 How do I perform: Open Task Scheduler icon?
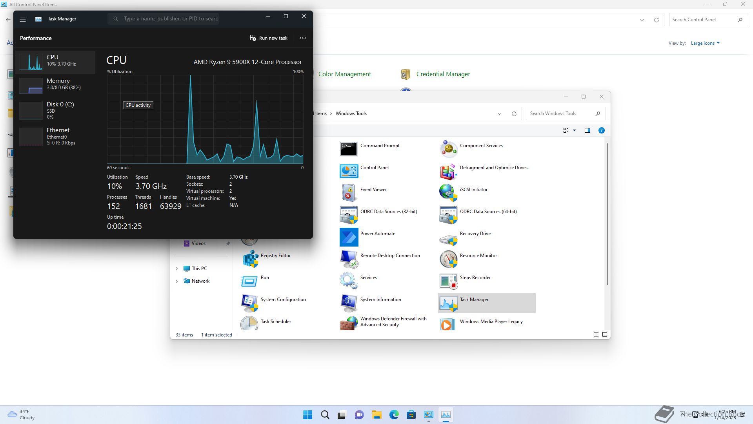pos(249,323)
